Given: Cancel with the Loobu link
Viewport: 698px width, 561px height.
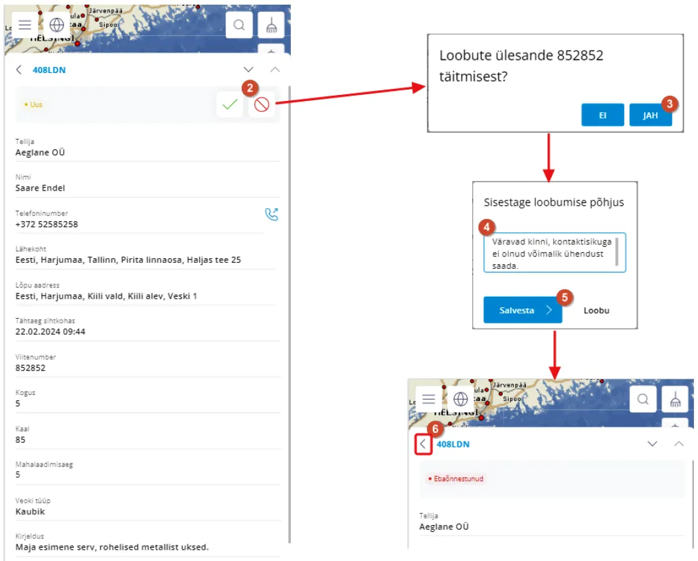Looking at the screenshot, I should coord(596,310).
